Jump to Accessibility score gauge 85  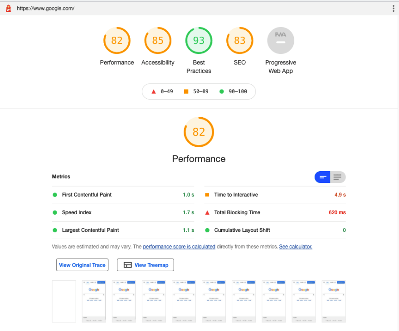pos(158,40)
